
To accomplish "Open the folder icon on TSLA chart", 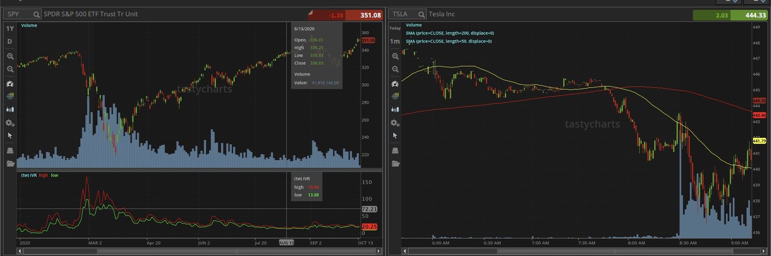I will point(395,164).
